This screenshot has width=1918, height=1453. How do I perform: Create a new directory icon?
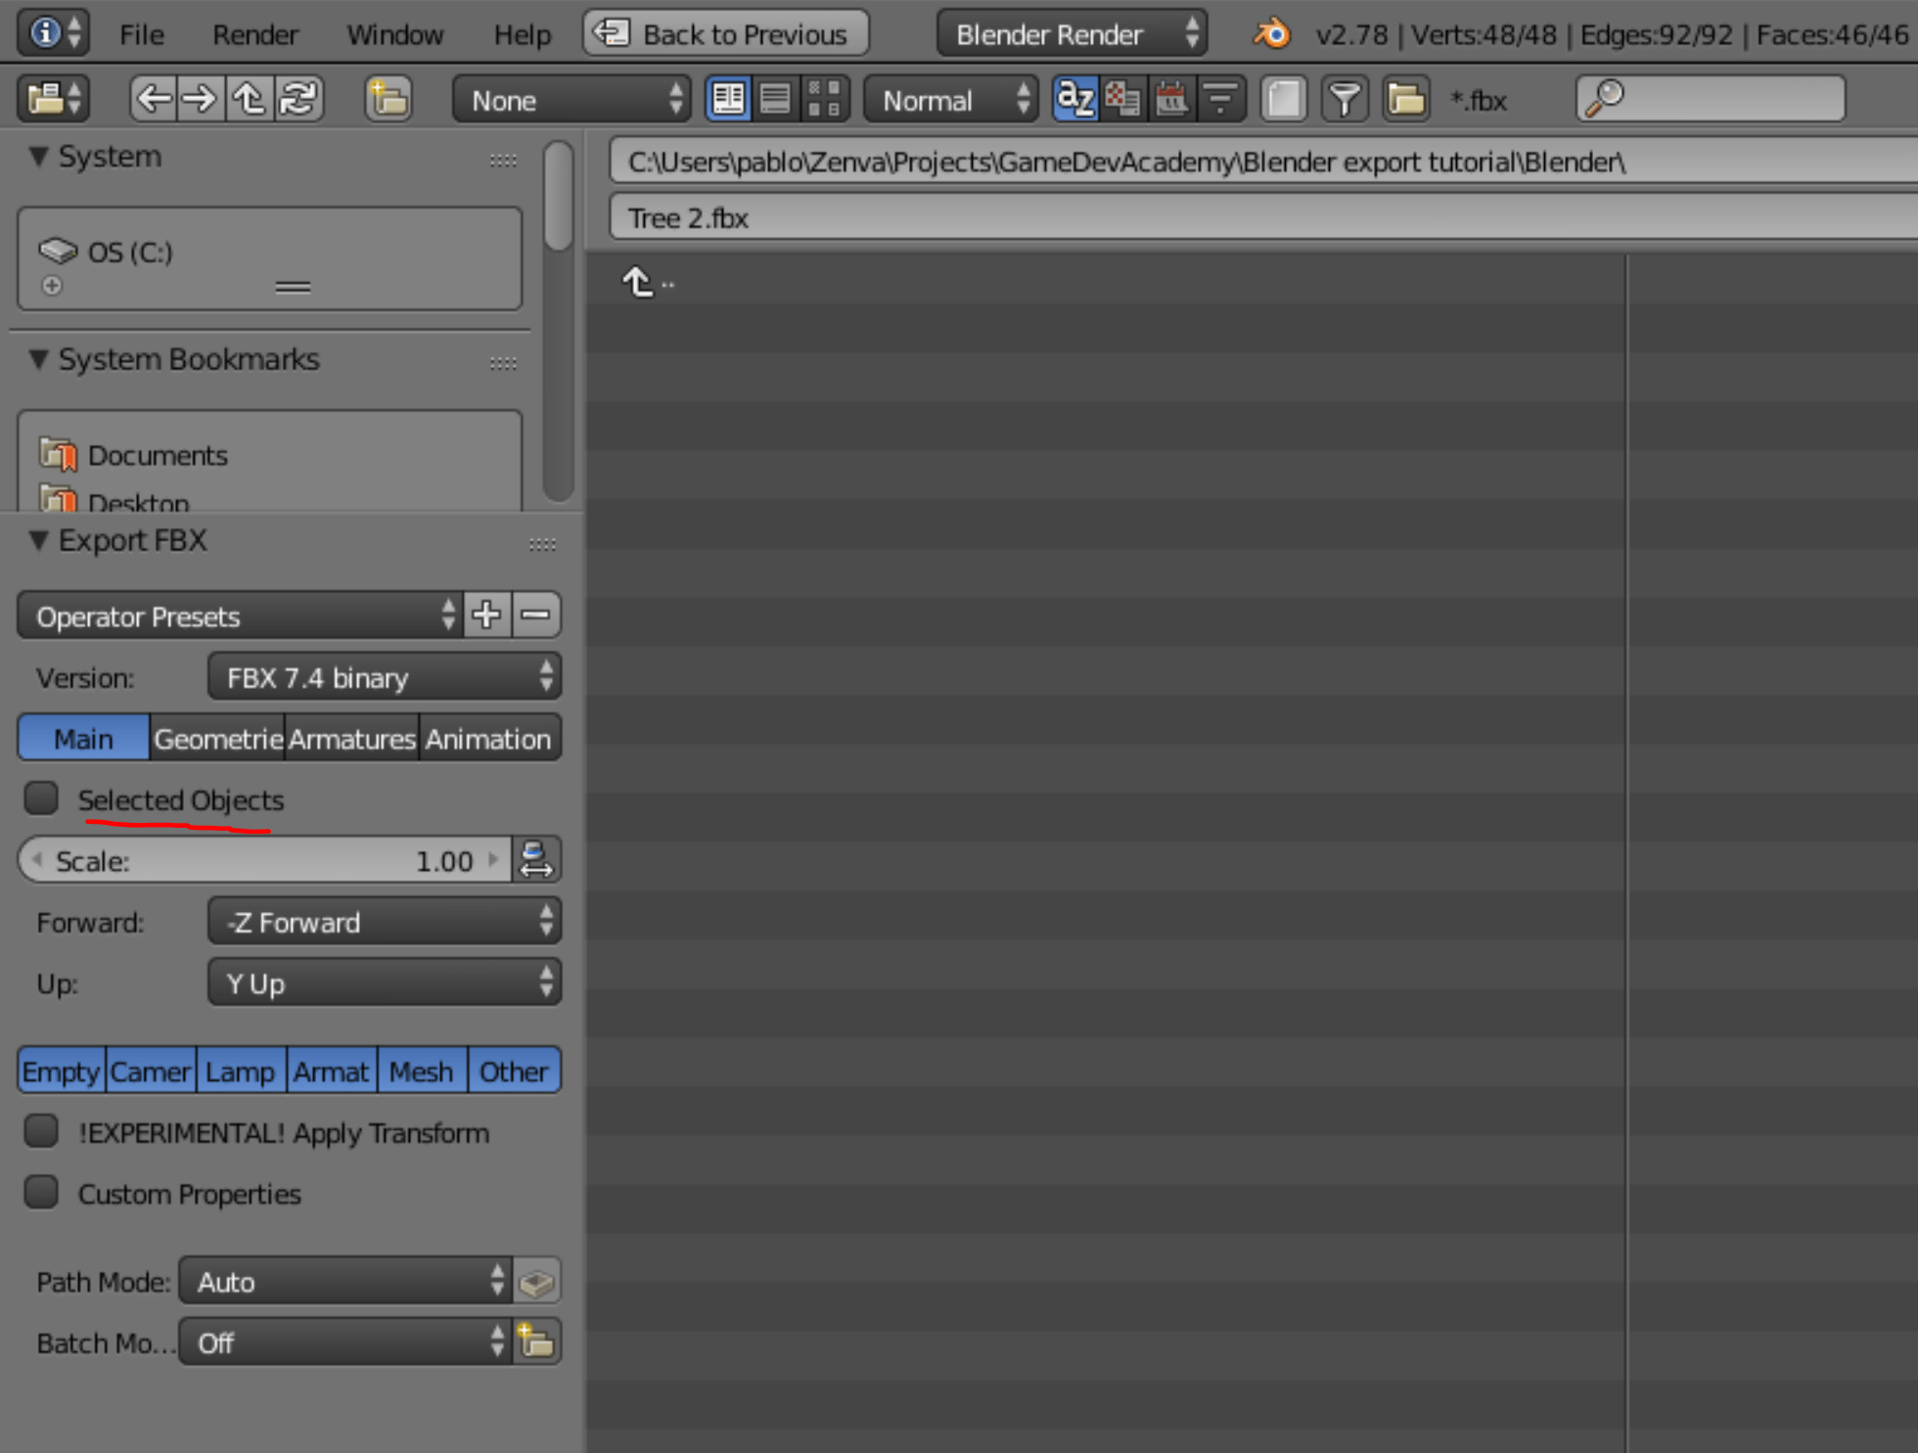(388, 98)
